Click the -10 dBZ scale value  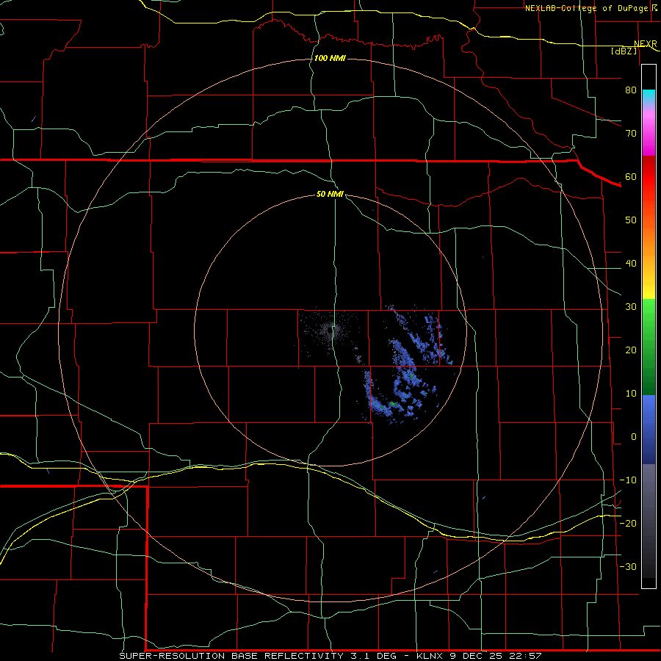pyautogui.click(x=628, y=480)
